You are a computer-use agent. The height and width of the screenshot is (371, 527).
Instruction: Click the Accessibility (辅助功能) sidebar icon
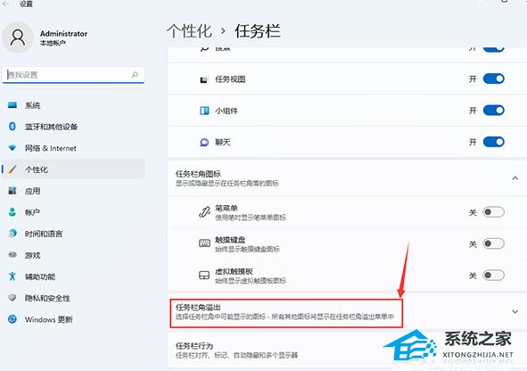12,276
